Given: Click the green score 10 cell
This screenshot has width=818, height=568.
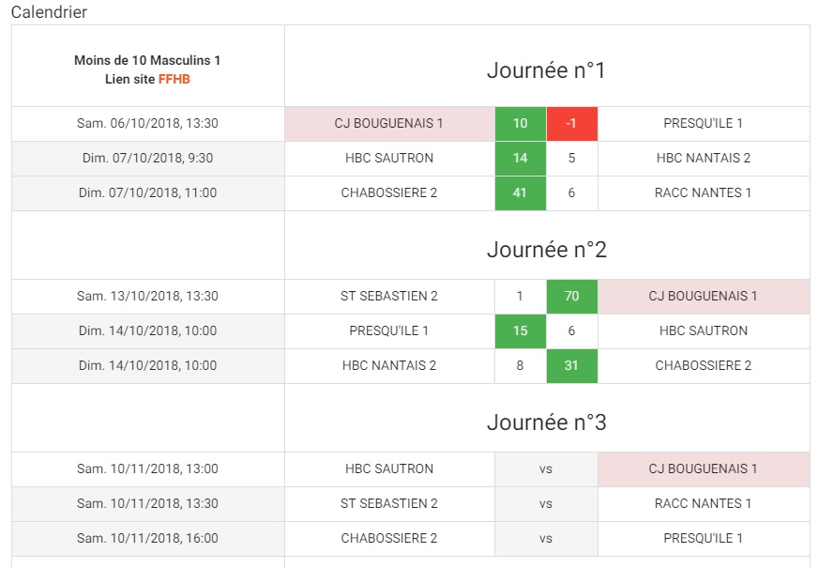Looking at the screenshot, I should (520, 124).
